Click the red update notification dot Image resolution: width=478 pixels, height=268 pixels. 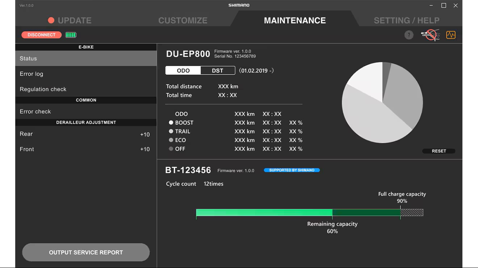[51, 20]
